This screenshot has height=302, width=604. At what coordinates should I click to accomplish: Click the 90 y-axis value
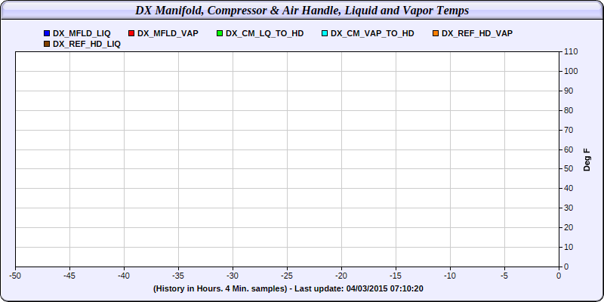(x=569, y=91)
